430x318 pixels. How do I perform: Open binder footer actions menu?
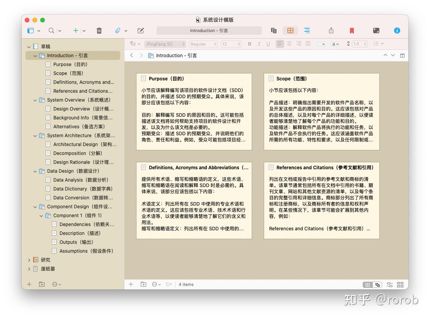pyautogui.click(x=56, y=284)
